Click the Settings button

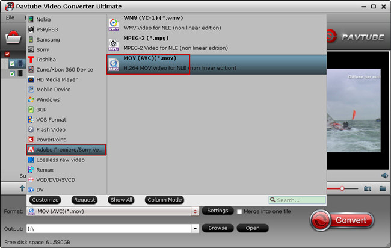pos(217,211)
